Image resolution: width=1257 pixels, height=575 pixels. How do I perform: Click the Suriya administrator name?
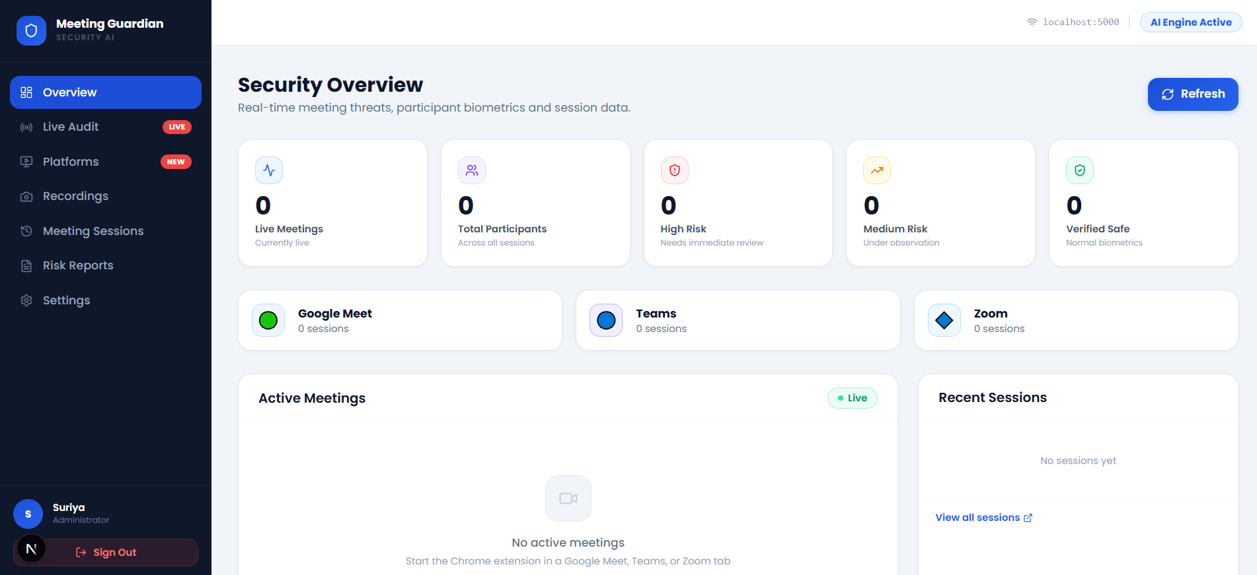click(x=69, y=508)
